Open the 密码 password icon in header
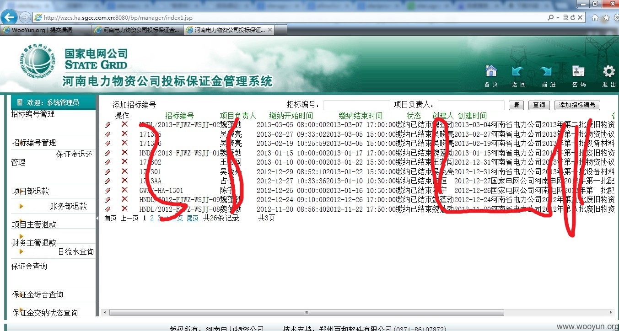The image size is (619, 331). (578, 71)
